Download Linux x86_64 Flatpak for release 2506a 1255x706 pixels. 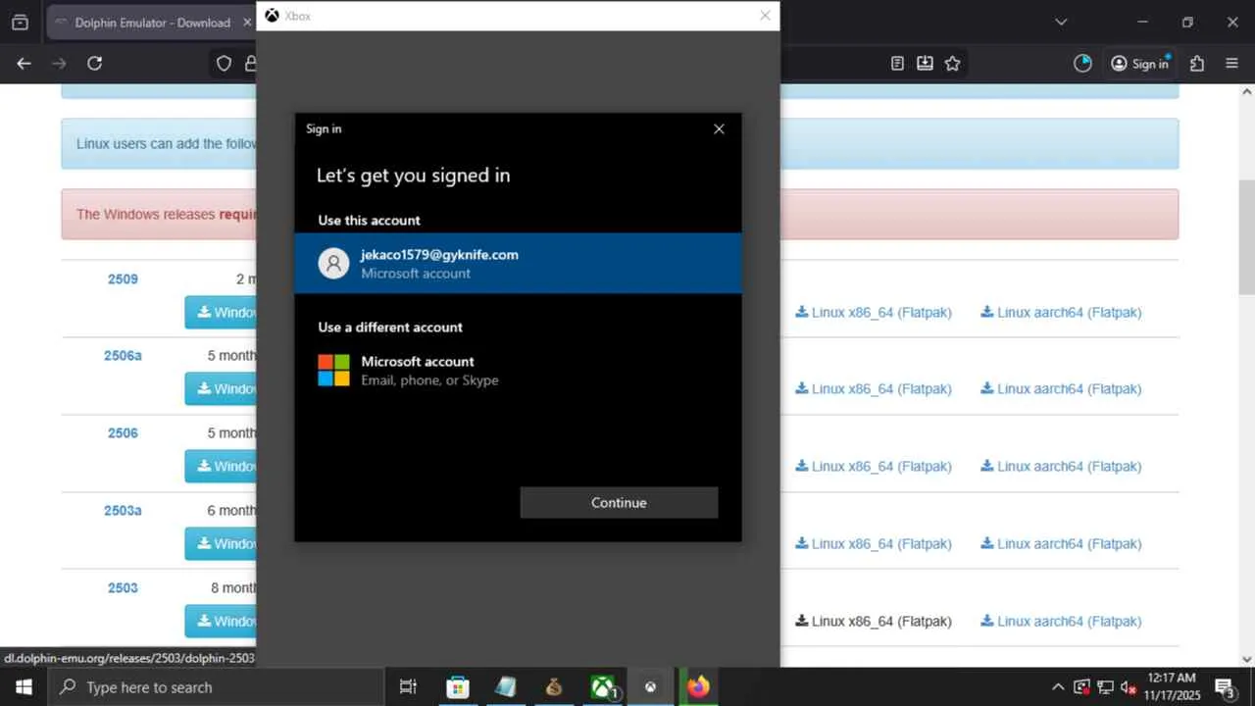pyautogui.click(x=874, y=388)
